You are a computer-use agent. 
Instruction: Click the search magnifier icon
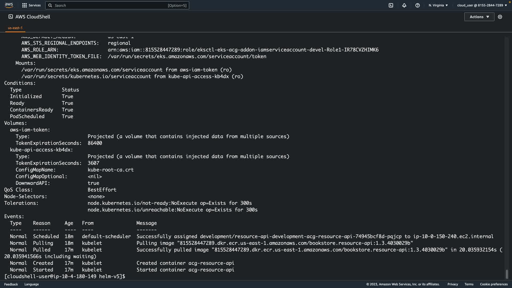pyautogui.click(x=50, y=5)
